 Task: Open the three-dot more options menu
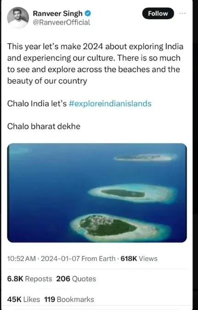[x=182, y=13]
